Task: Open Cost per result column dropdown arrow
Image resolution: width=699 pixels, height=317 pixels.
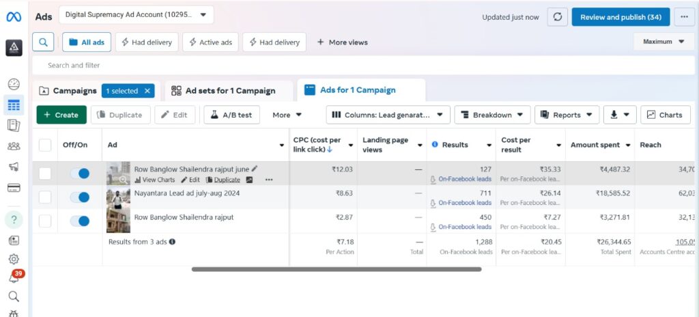Action: pyautogui.click(x=558, y=146)
